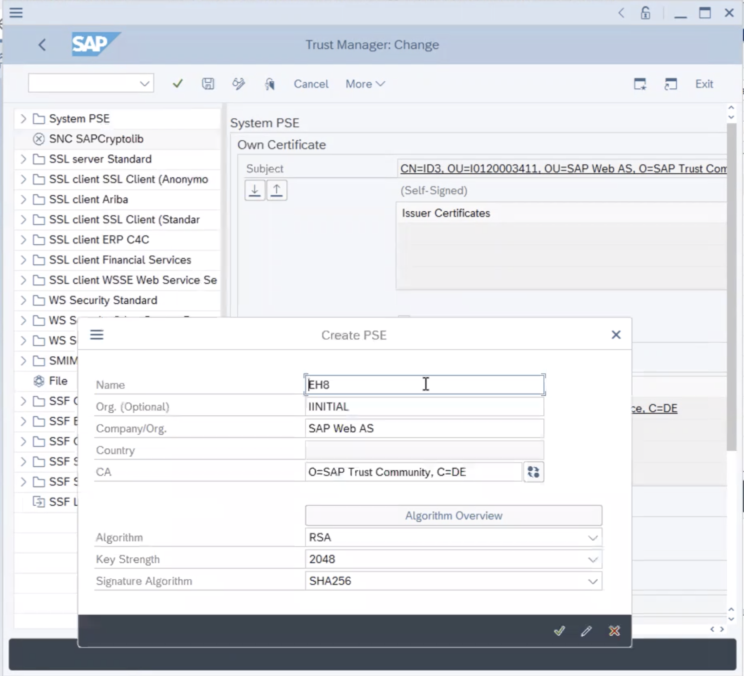
Task: Open the top-left hamburger menu
Action: 16,13
